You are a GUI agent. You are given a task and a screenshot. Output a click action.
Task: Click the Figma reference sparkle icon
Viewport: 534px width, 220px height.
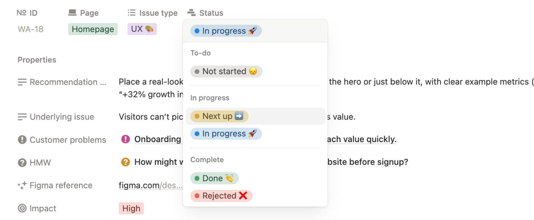(22, 185)
